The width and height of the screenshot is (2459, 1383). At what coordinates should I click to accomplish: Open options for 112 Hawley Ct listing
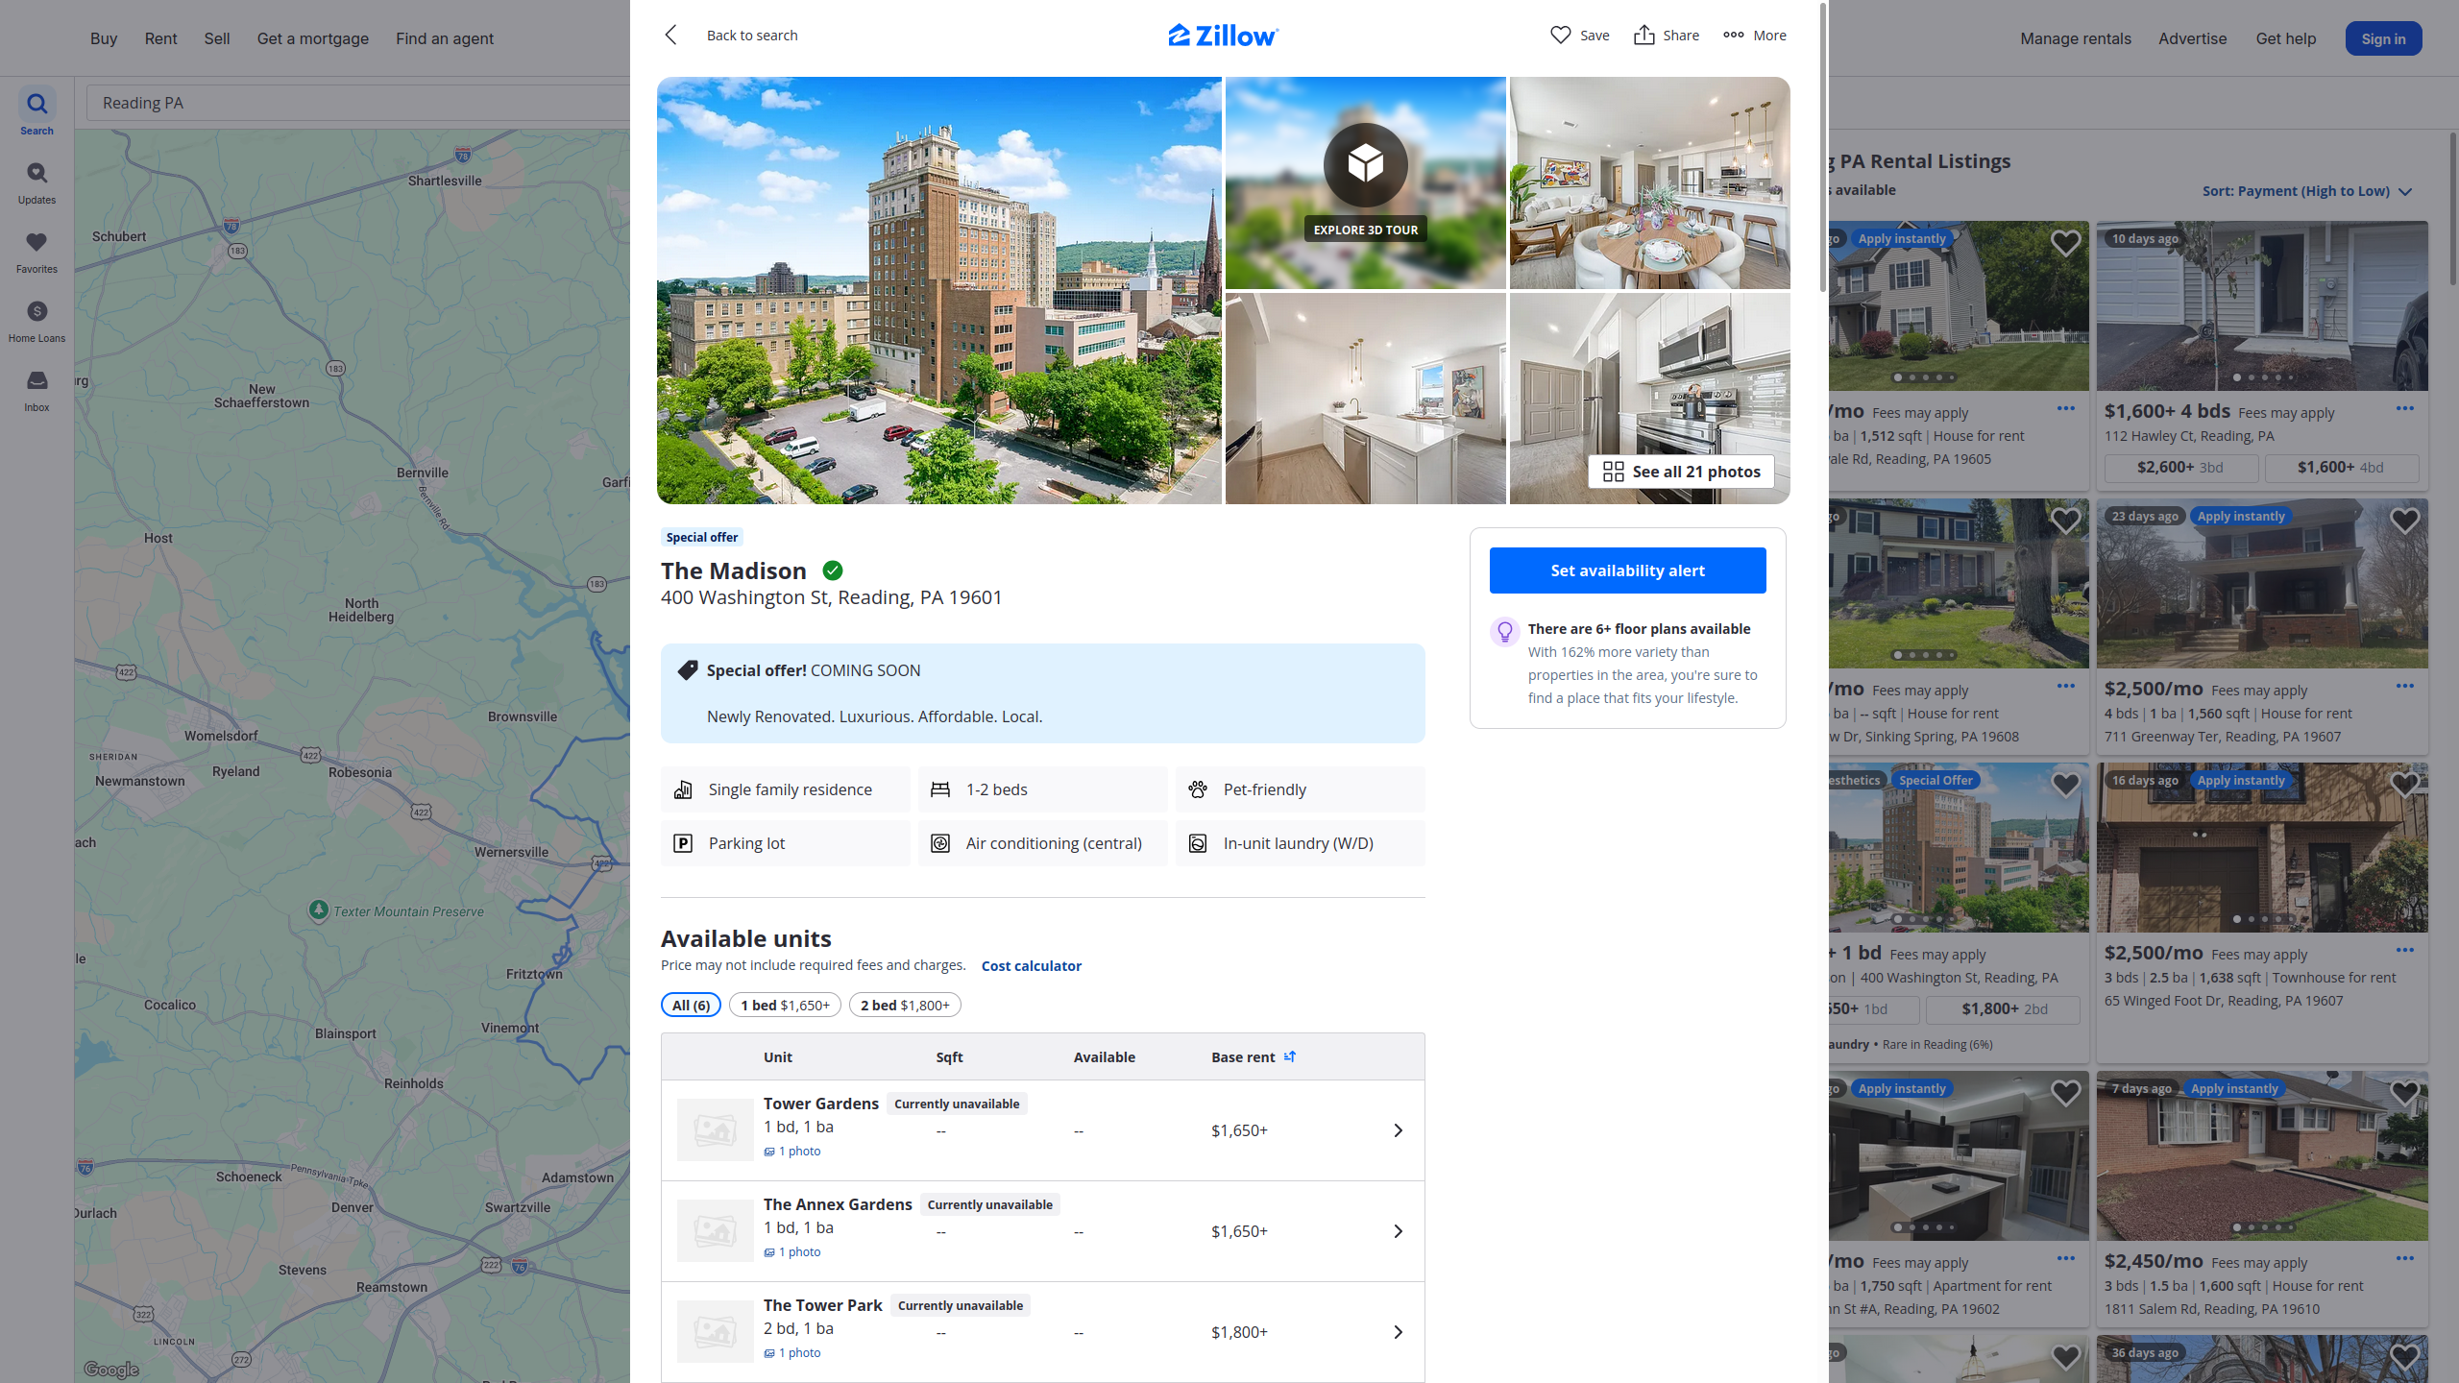pos(2405,408)
